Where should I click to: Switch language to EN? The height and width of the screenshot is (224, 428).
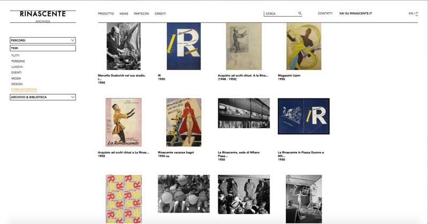click(x=410, y=13)
